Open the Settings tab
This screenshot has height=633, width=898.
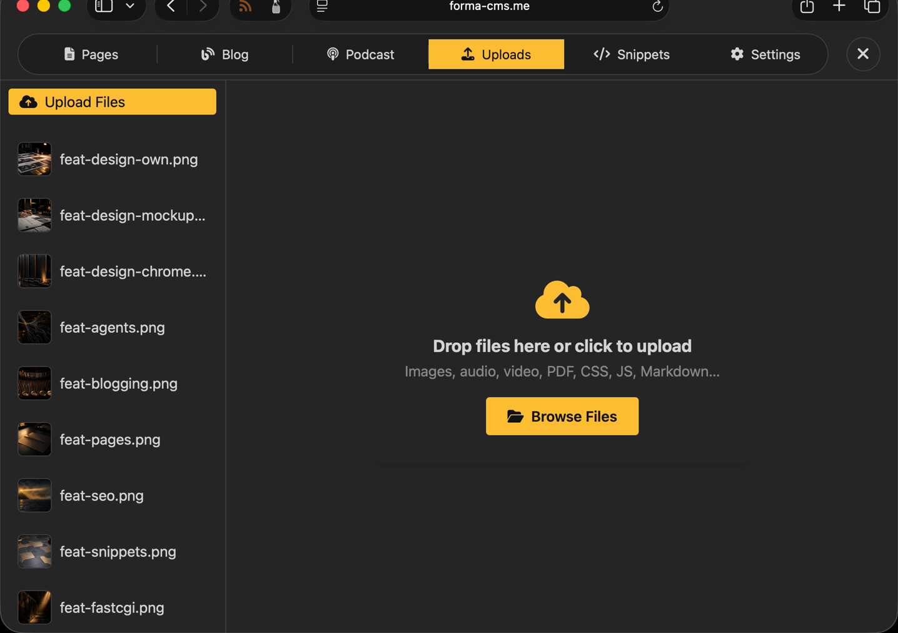tap(765, 54)
